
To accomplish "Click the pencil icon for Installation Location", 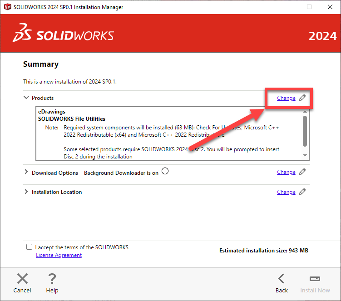I will pyautogui.click(x=302, y=192).
